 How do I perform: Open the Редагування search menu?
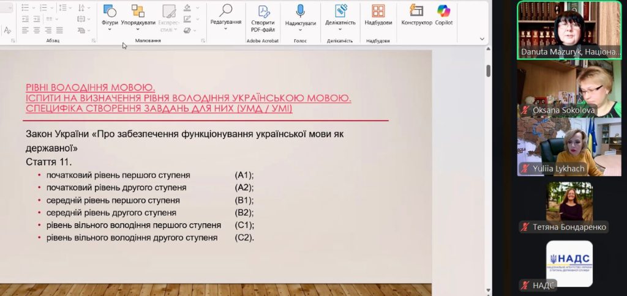point(225,16)
